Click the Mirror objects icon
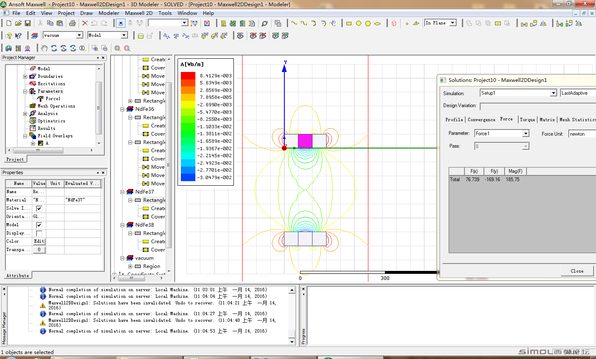 coord(543,24)
